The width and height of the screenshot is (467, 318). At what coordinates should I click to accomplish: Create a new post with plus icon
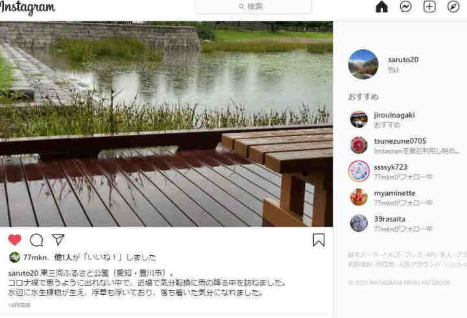[x=429, y=6]
